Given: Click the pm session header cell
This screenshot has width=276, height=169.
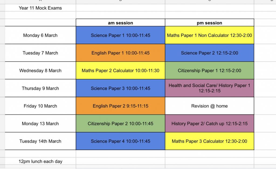Looking at the screenshot, I should [x=209, y=23].
